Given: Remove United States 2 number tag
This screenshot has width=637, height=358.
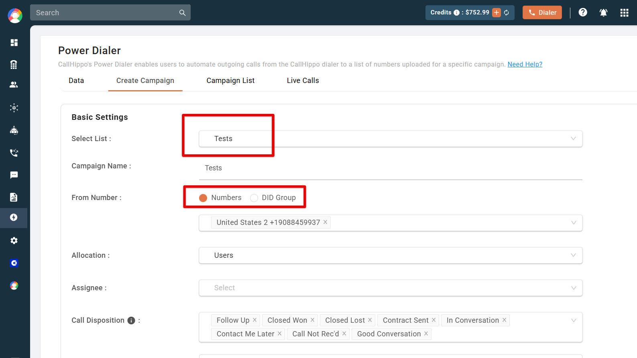Looking at the screenshot, I should click(325, 222).
